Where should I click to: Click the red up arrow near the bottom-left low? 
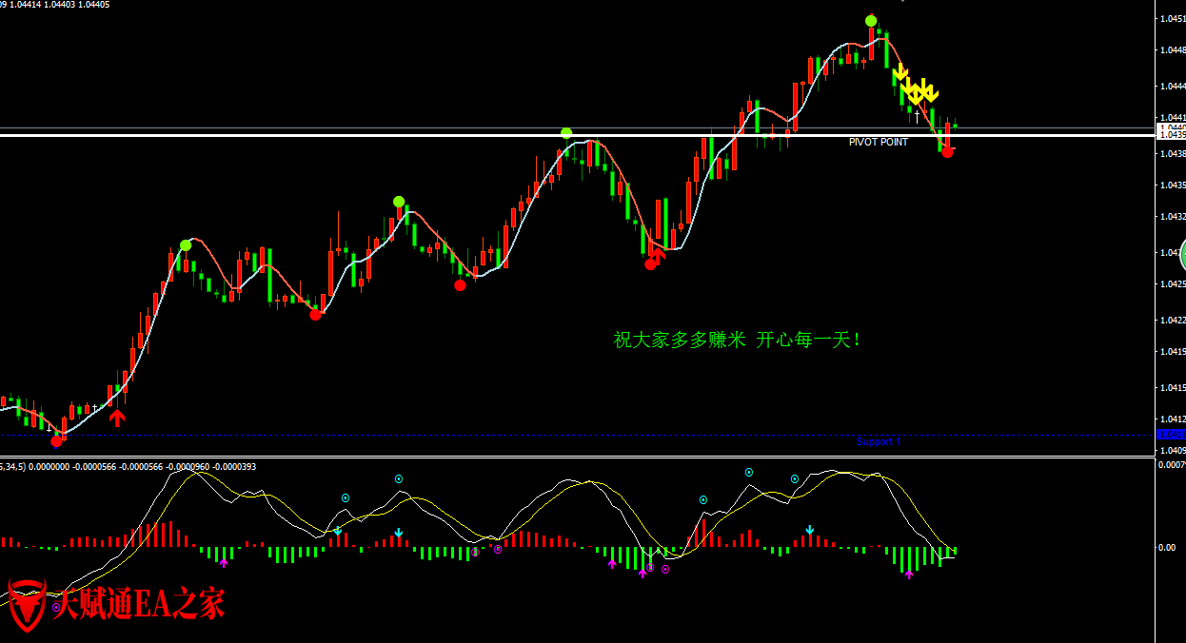tap(117, 418)
